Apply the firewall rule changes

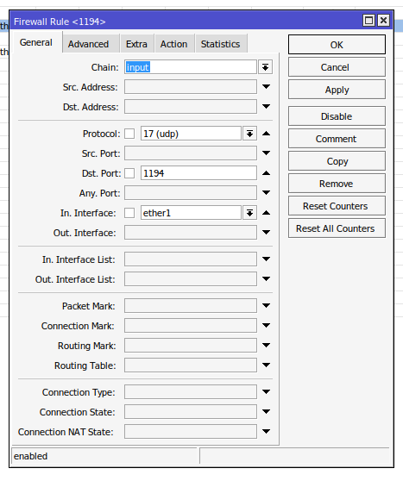coord(337,90)
